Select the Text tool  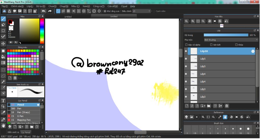tap(3, 100)
